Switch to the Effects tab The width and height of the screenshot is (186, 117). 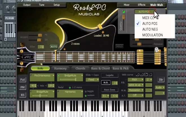[x=141, y=5]
